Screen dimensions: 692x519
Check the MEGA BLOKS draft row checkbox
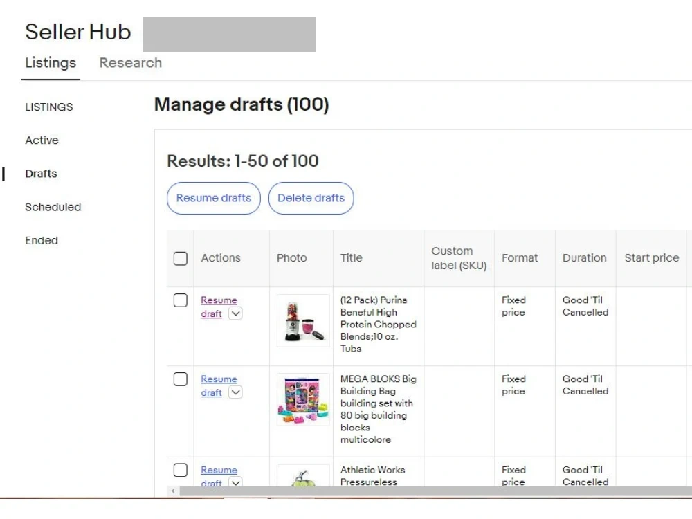click(181, 379)
